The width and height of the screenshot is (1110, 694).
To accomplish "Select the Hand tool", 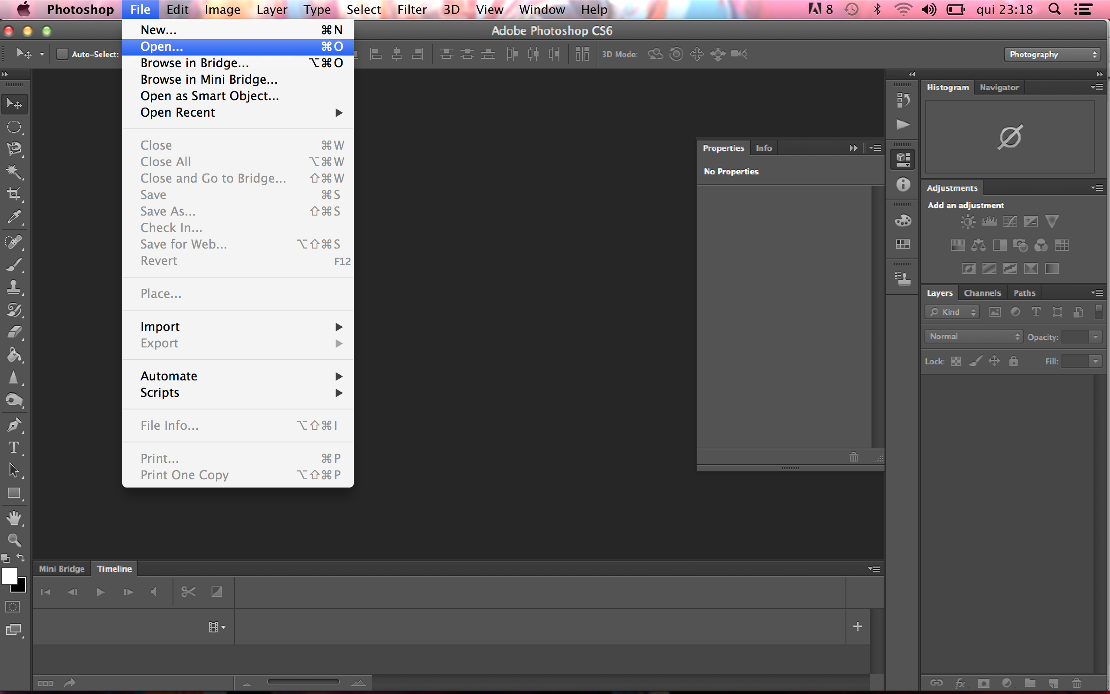I will pyautogui.click(x=14, y=518).
